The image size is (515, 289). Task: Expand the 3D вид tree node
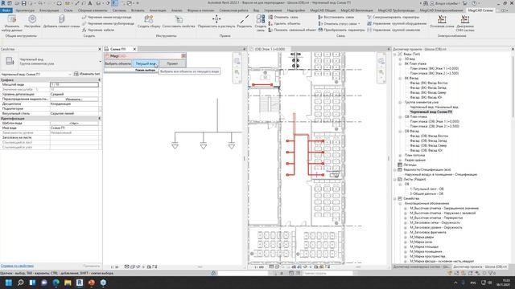point(400,59)
